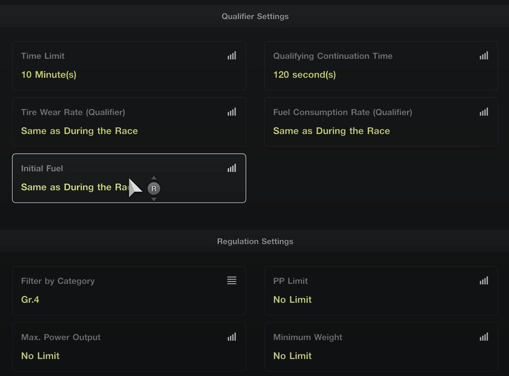Select the Fuel Consumption Rate (Qualifier) option
The height and width of the screenshot is (376, 509).
tap(381, 122)
